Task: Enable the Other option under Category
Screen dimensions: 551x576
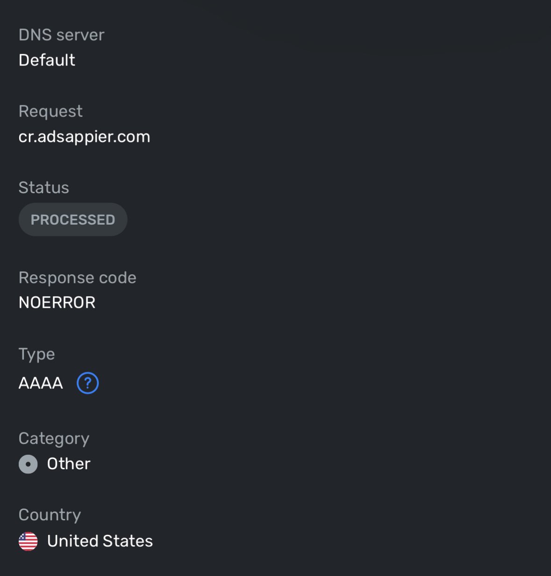Action: (28, 464)
